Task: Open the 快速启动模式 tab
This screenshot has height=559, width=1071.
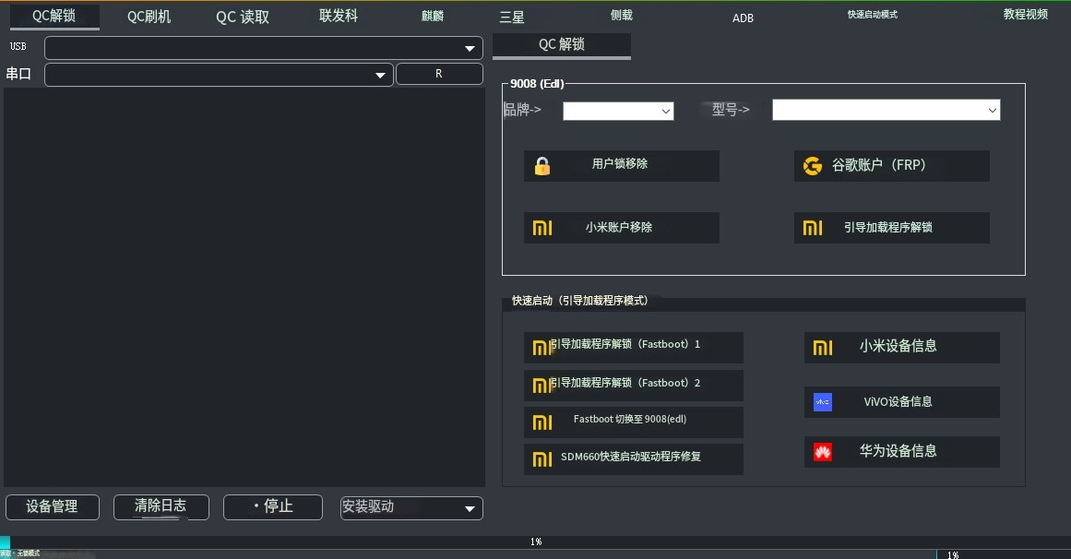Action: tap(873, 15)
